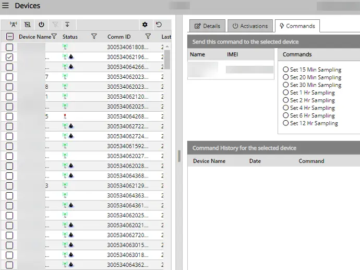The image size is (360, 270).
Task: Uncheck the checked device row checkbox
Action: pyautogui.click(x=9, y=57)
